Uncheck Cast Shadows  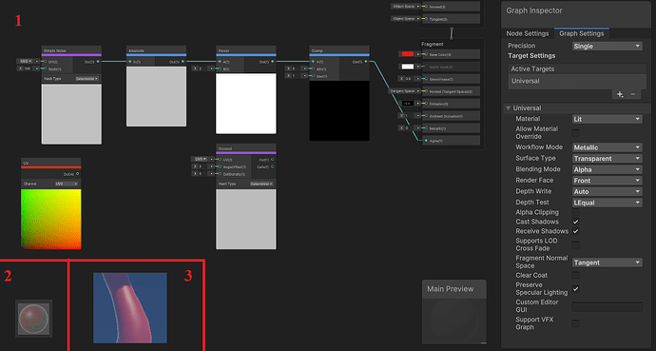tap(576, 222)
